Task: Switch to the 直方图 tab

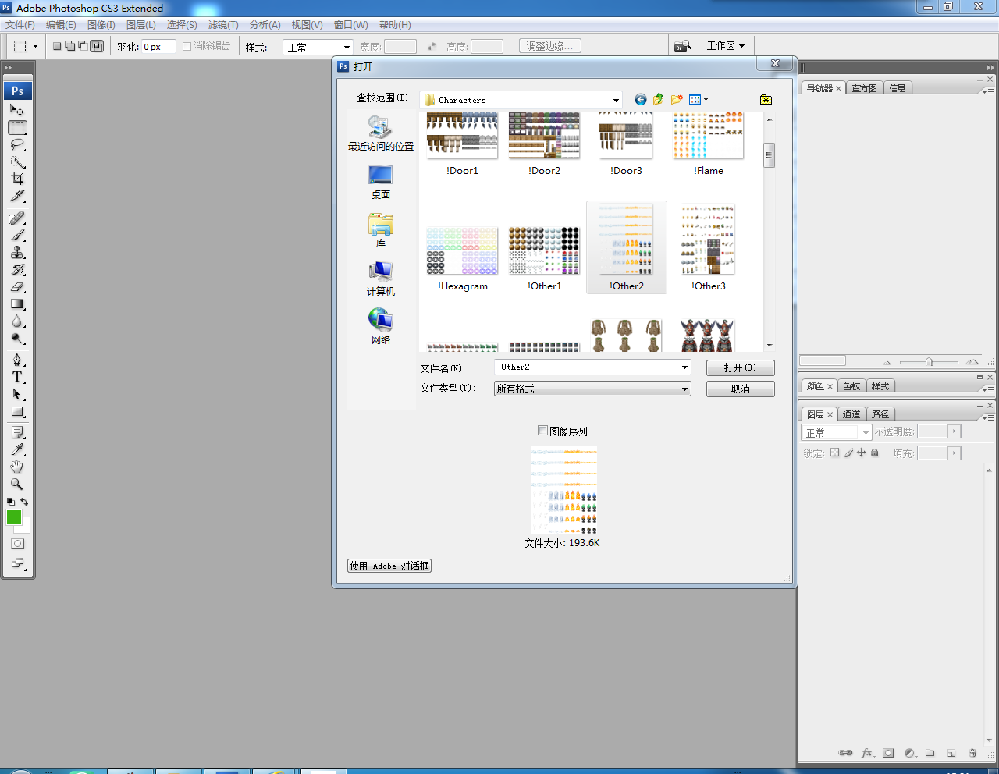Action: point(864,88)
